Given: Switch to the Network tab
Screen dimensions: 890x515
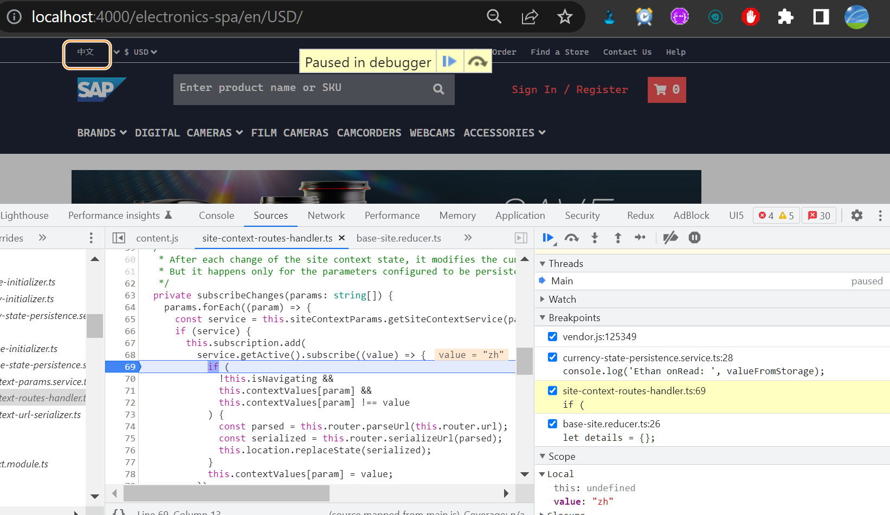Looking at the screenshot, I should point(326,216).
